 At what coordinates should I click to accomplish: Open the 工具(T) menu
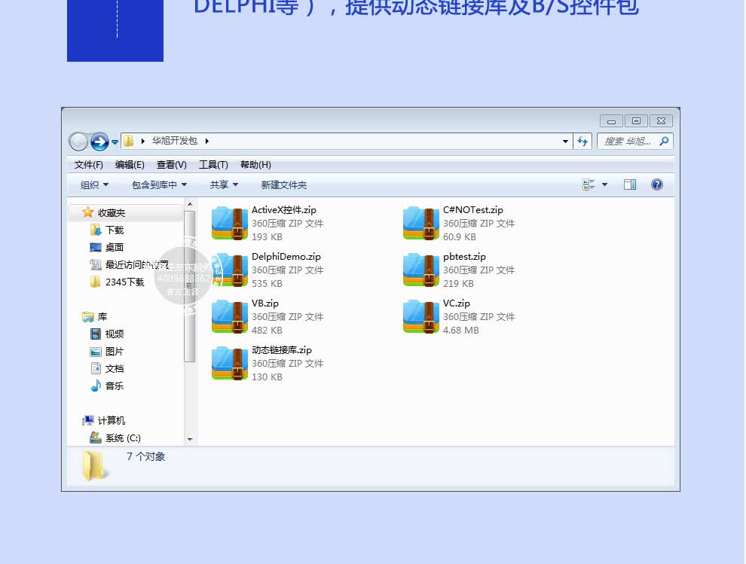pyautogui.click(x=213, y=164)
